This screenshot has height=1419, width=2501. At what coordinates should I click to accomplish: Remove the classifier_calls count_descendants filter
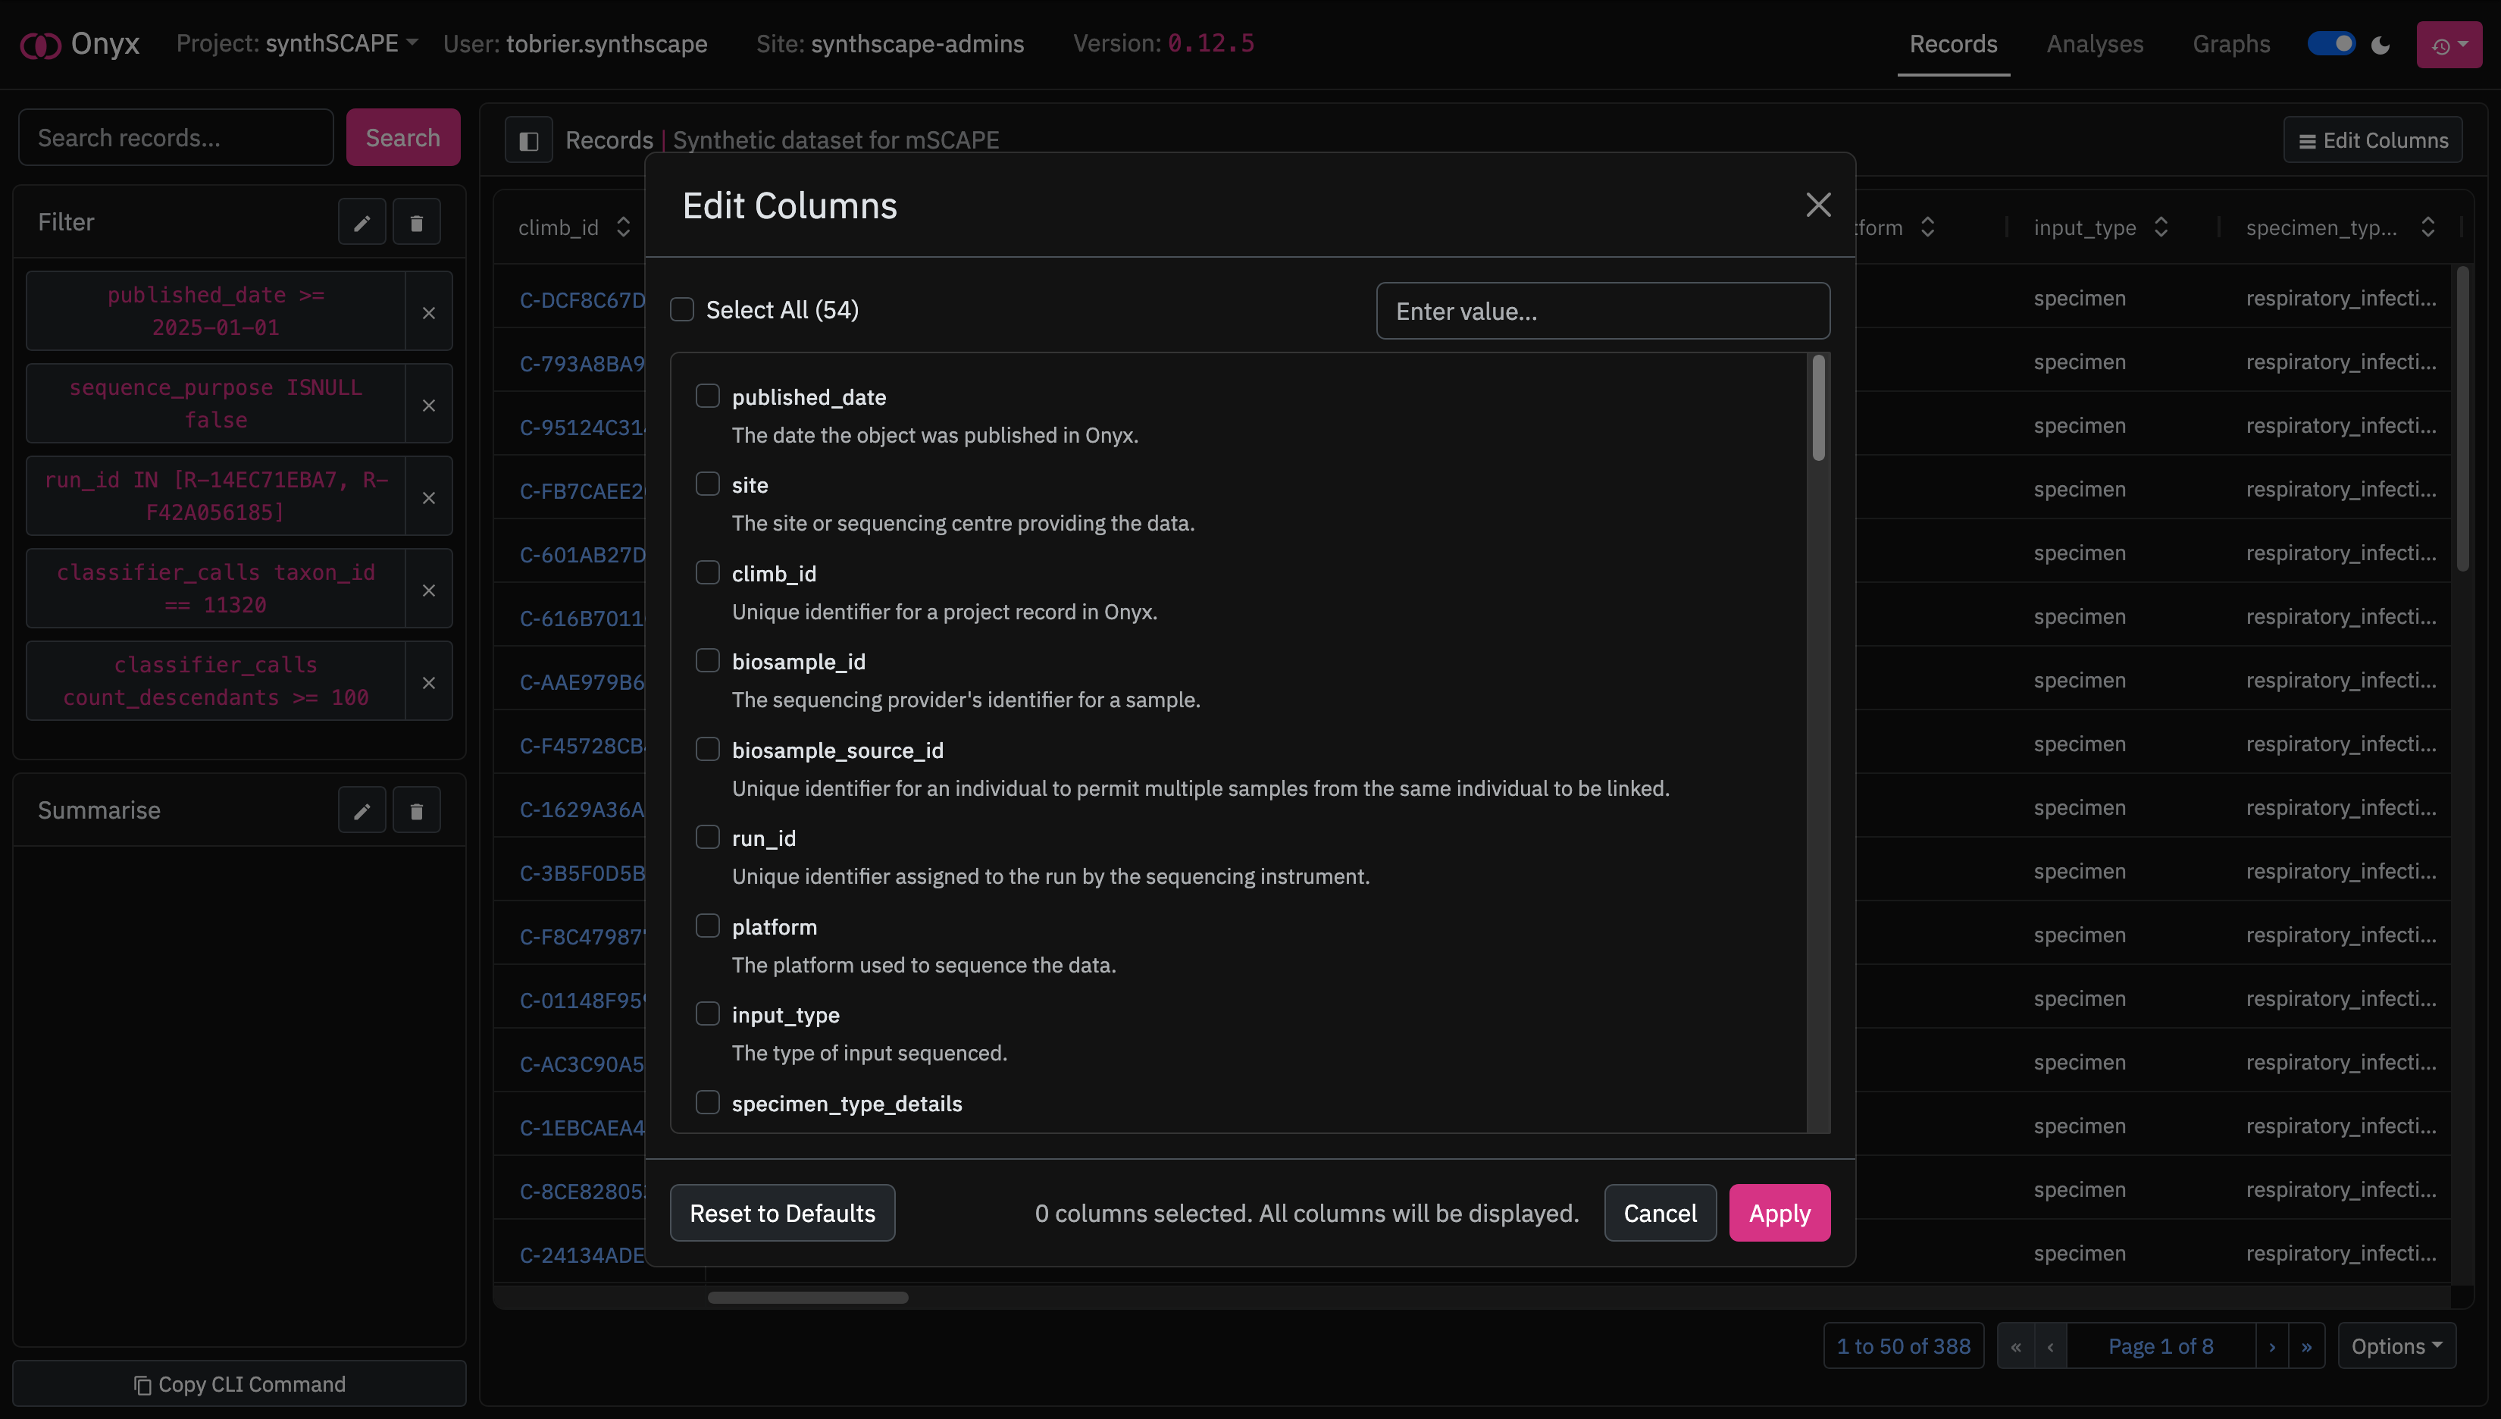429,682
